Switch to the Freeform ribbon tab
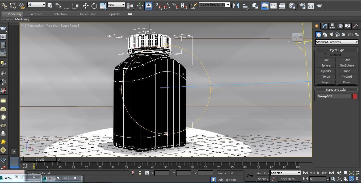Image resolution: width=361 pixels, height=183 pixels. [36, 14]
